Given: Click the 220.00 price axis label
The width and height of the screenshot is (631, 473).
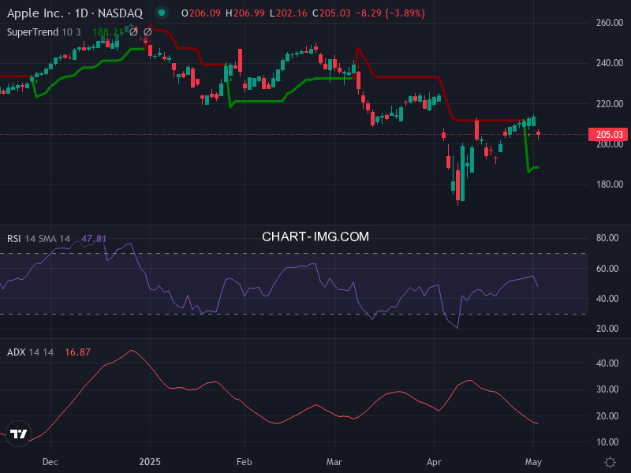Looking at the screenshot, I should pyautogui.click(x=609, y=104).
